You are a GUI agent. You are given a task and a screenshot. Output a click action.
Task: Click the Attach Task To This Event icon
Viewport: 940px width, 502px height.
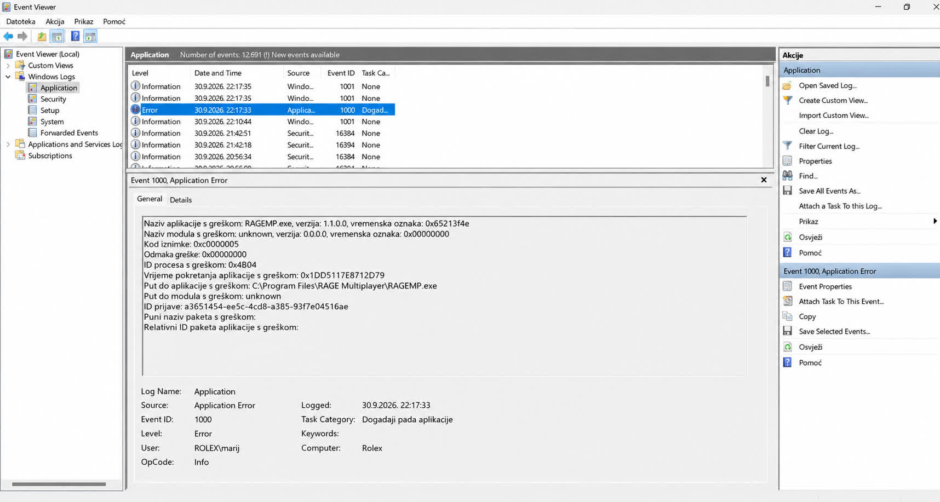(788, 301)
